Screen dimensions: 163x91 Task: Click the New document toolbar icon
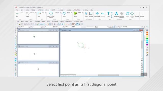(x=18, y=24)
